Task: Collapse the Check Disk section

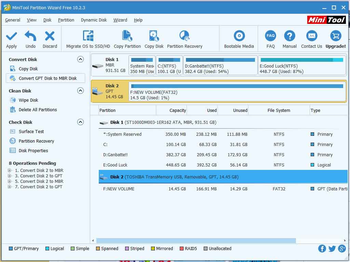Action: (80, 122)
